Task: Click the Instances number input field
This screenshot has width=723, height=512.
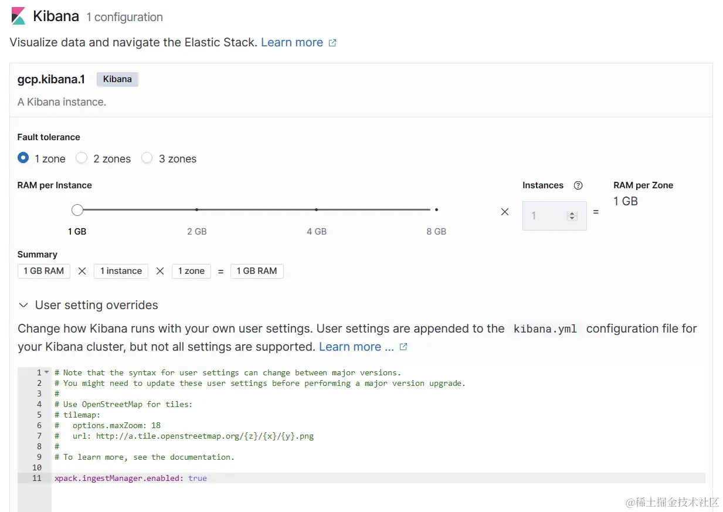Action: 555,216
